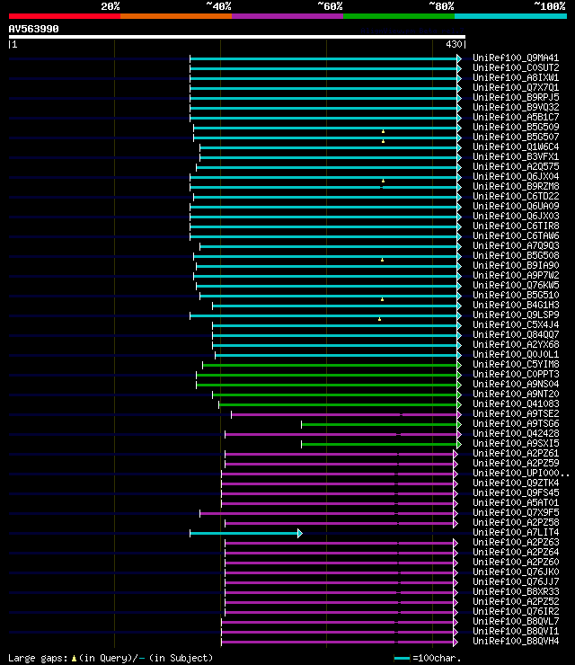Click the UniRef100_Q76KW5 label

[516, 285]
